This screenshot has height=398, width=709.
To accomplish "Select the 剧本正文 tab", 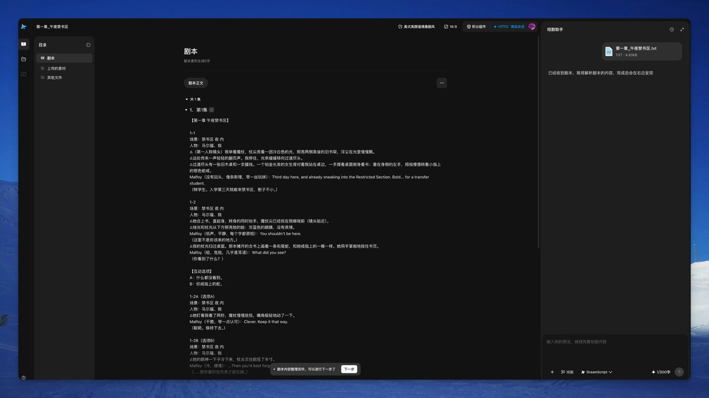I will (x=196, y=83).
